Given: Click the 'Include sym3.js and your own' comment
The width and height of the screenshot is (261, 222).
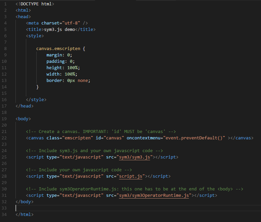Looking at the screenshot, I should click(x=95, y=150).
